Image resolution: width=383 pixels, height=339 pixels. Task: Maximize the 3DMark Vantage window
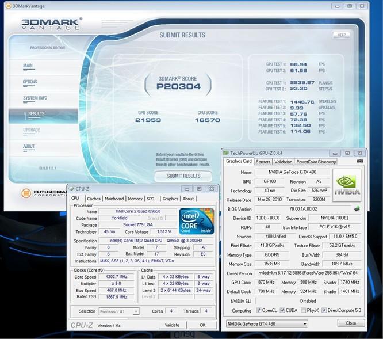350,6
